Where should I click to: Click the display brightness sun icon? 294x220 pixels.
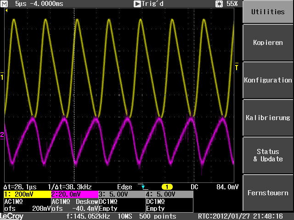219,4
